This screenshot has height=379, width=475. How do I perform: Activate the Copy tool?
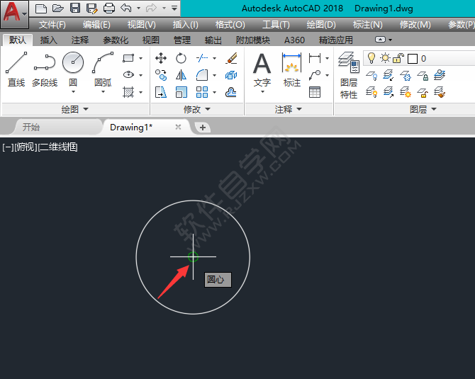[x=161, y=75]
